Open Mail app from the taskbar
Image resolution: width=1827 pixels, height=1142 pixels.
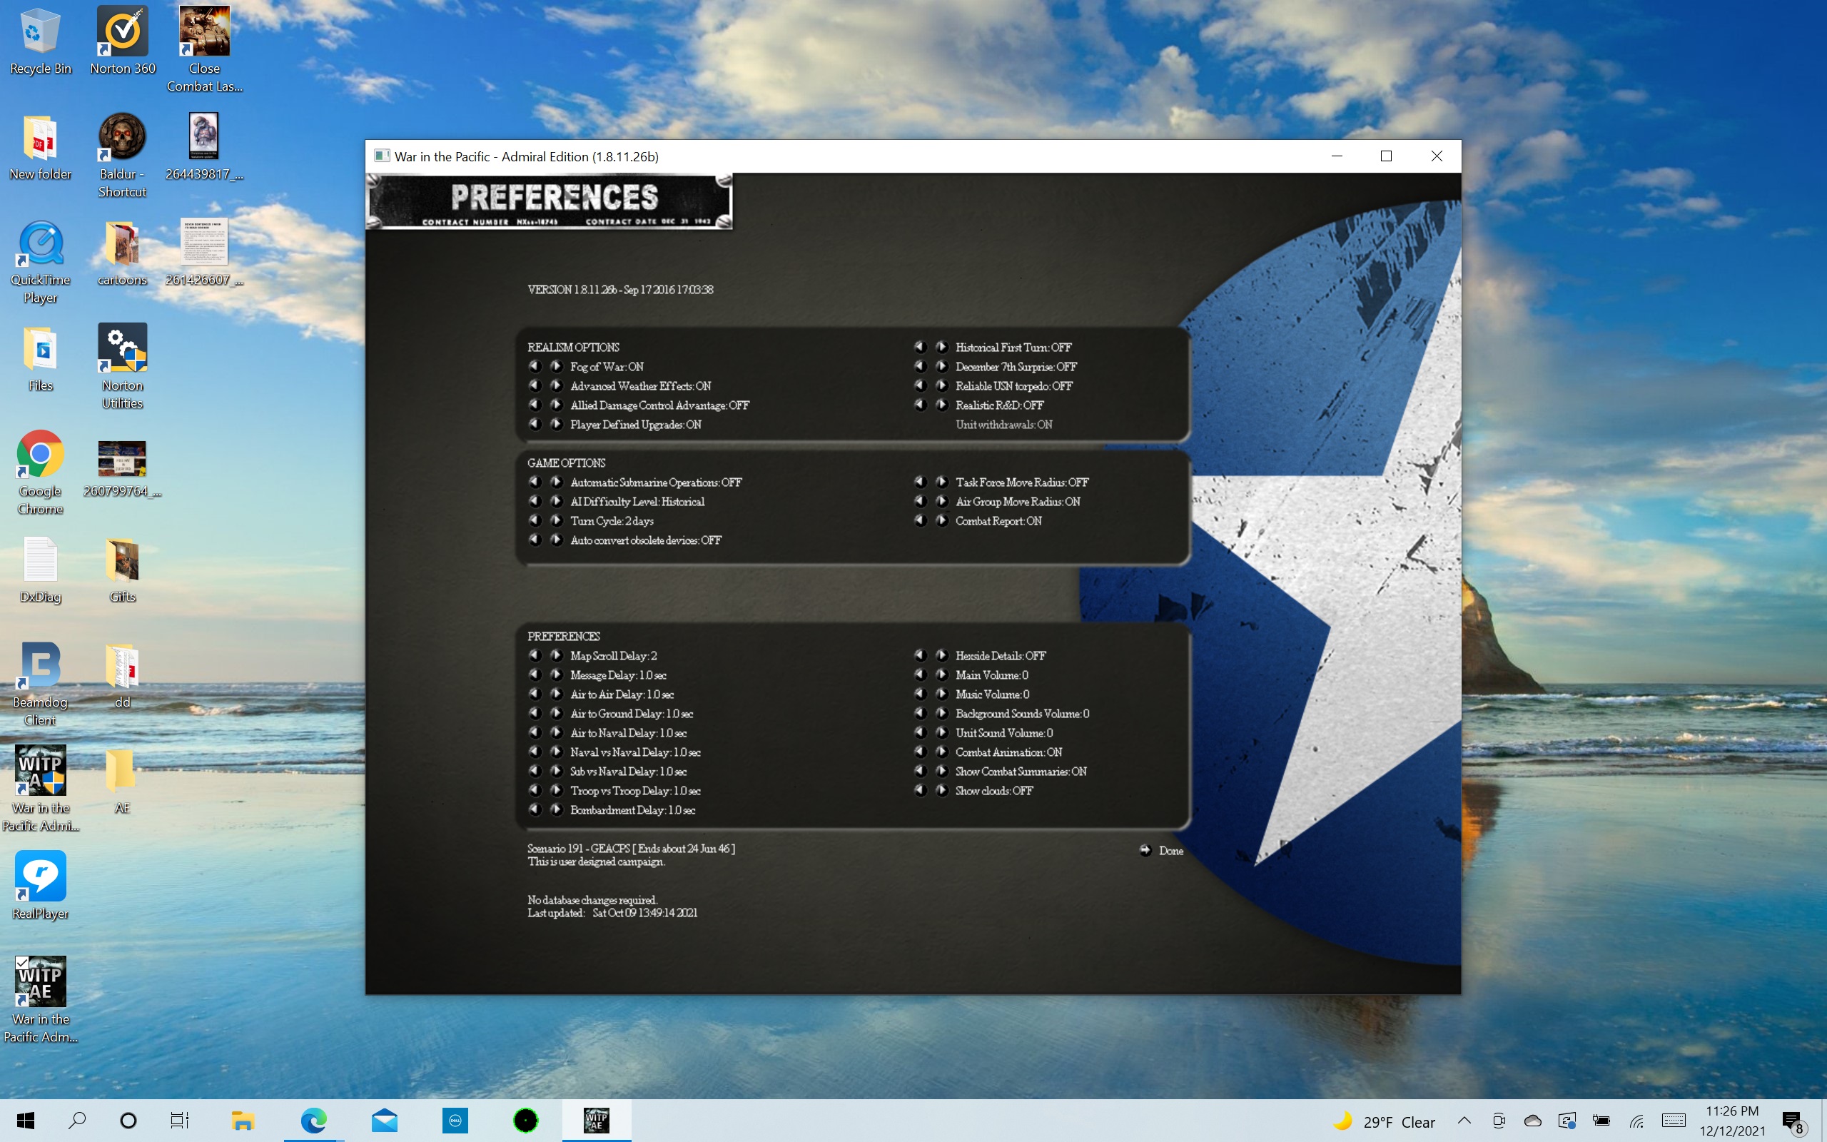pos(384,1121)
